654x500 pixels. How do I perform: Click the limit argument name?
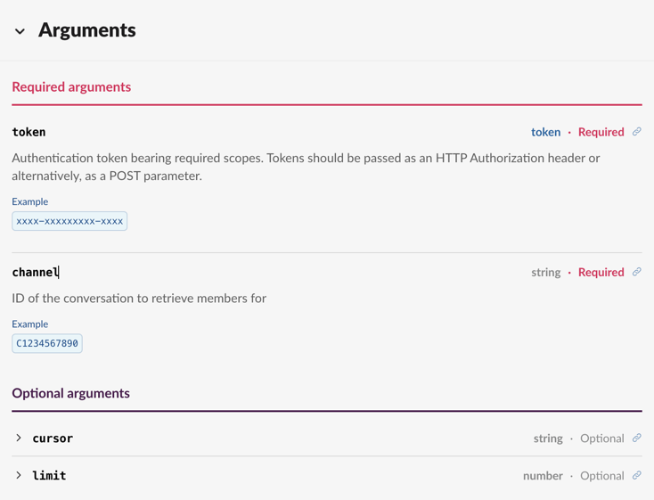[49, 476]
